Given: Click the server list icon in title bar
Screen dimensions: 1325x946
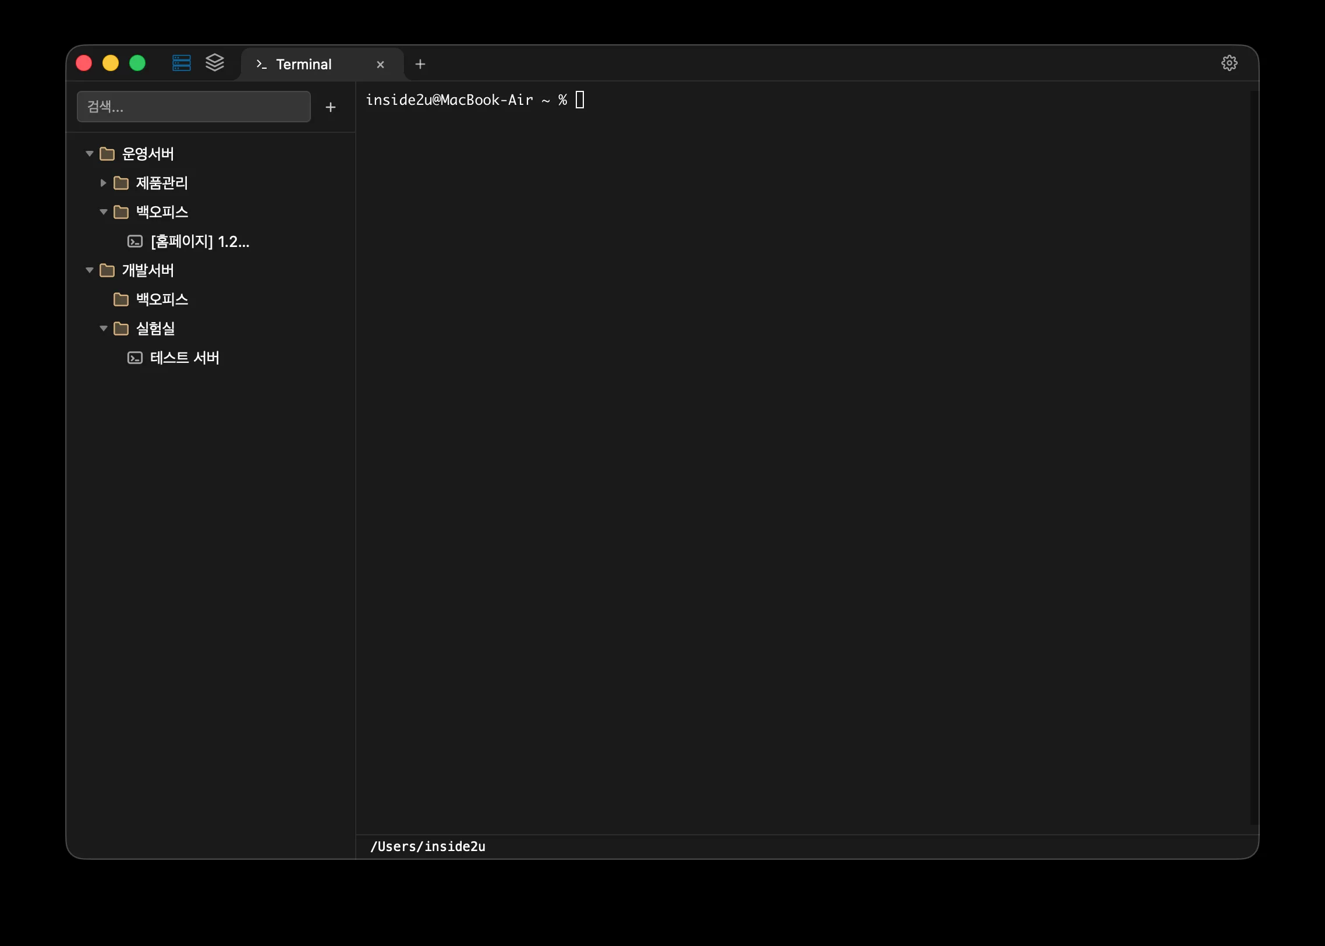Looking at the screenshot, I should pos(181,63).
